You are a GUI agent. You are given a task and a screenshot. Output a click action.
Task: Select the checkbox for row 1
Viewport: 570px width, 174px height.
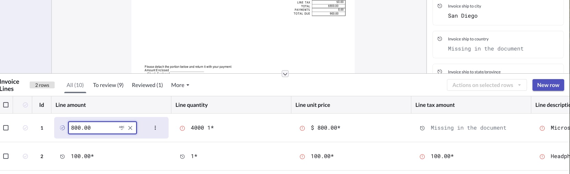coord(6,128)
